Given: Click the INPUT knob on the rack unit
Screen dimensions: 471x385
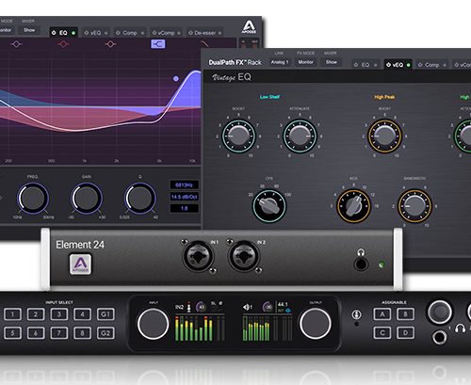Looking at the screenshot, I should click(153, 324).
